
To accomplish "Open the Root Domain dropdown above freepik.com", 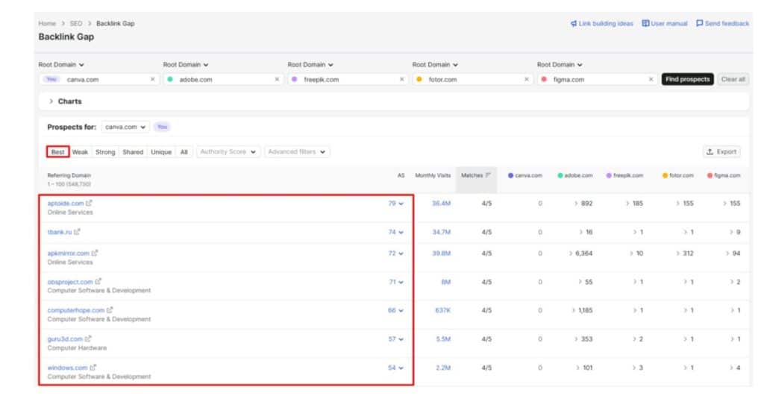I will pyautogui.click(x=310, y=65).
